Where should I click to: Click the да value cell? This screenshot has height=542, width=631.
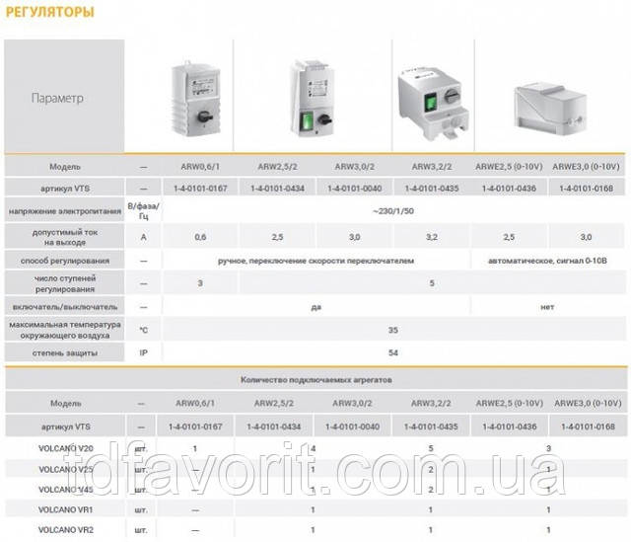315,307
